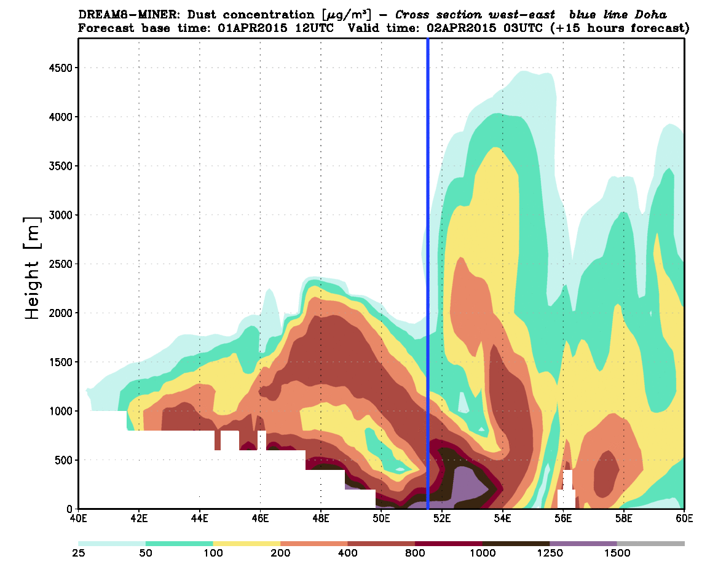Click the legend value 400
Image resolution: width=702 pixels, height=567 pixels.
[x=348, y=553]
